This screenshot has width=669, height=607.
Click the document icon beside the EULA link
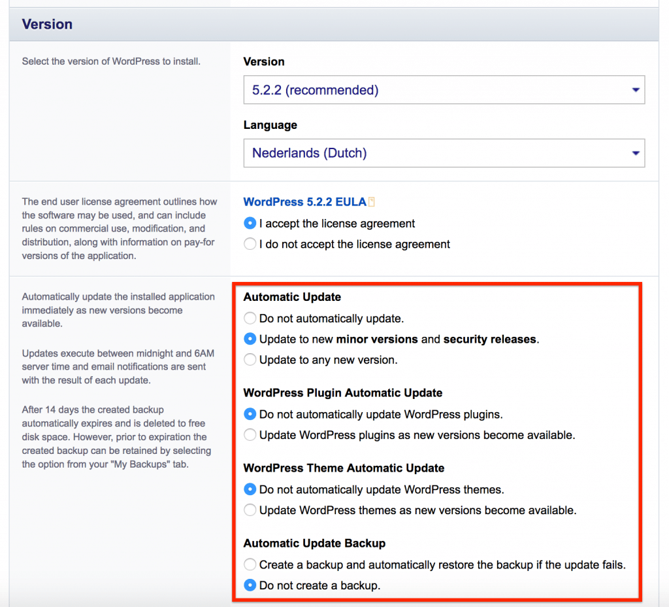372,202
